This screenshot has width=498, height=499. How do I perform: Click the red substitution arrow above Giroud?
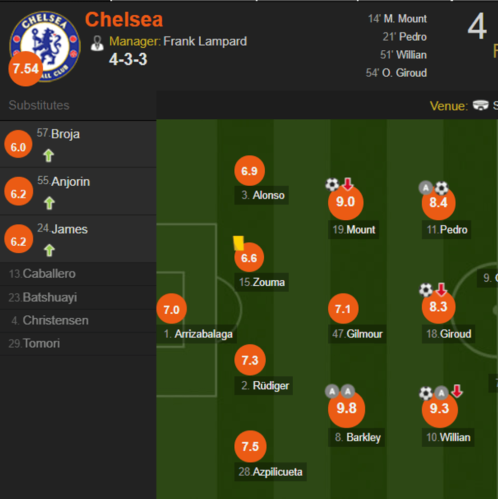tap(441, 290)
